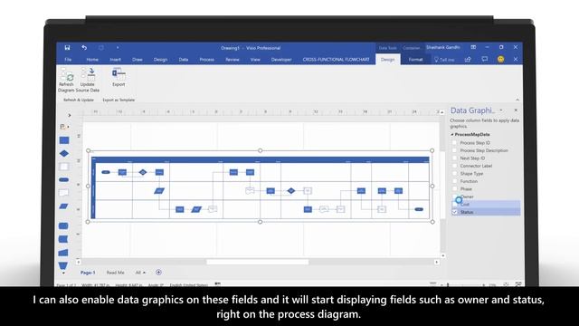Screen dimensions: 579x326
Task: Select the blue trapezoid off-page shape
Action: [62, 265]
